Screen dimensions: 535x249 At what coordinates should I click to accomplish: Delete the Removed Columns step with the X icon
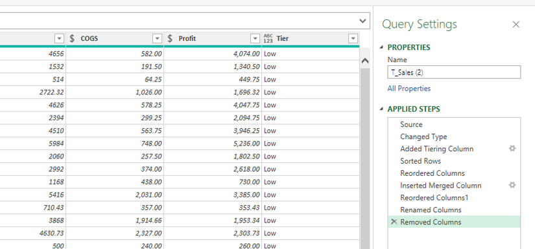click(394, 222)
